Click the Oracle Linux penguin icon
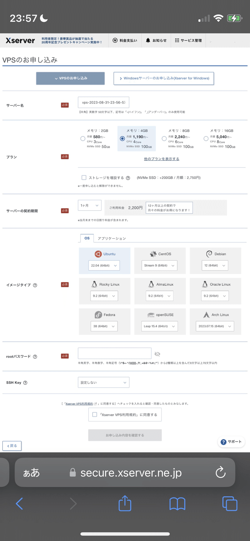This screenshot has height=541, width=250. tap(205, 284)
